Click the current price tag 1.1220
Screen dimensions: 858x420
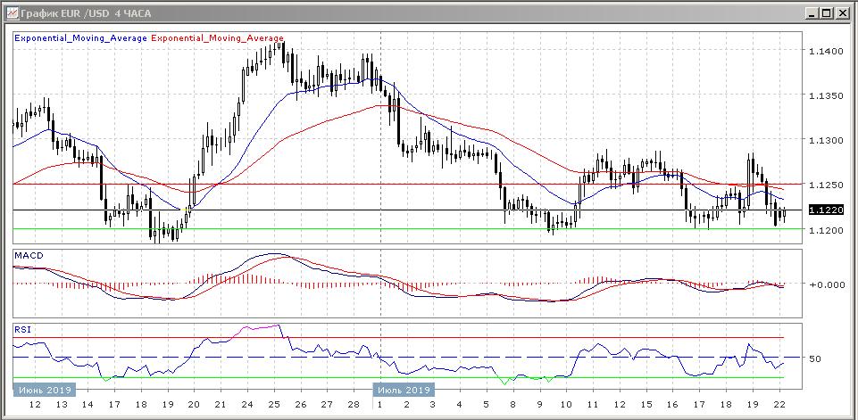822,210
